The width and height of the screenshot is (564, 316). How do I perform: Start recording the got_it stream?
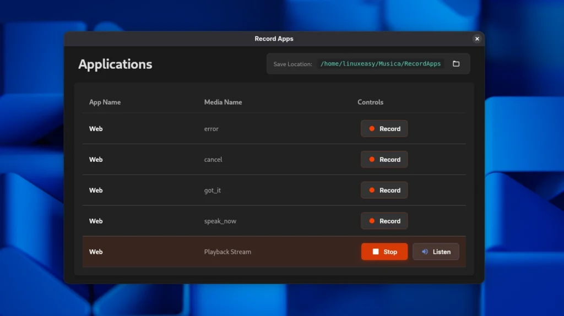click(x=384, y=190)
